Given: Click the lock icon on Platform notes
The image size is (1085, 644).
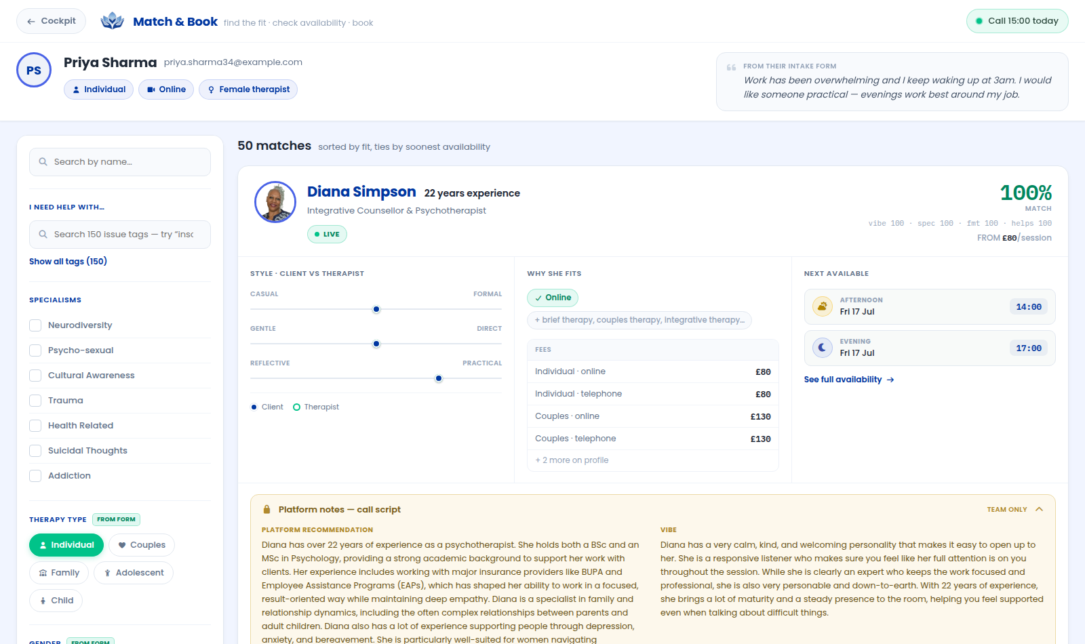Looking at the screenshot, I should point(267,510).
